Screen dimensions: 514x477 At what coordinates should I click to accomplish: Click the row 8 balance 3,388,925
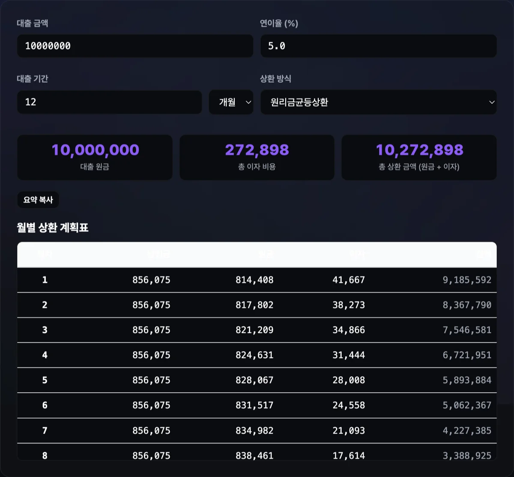[467, 456]
